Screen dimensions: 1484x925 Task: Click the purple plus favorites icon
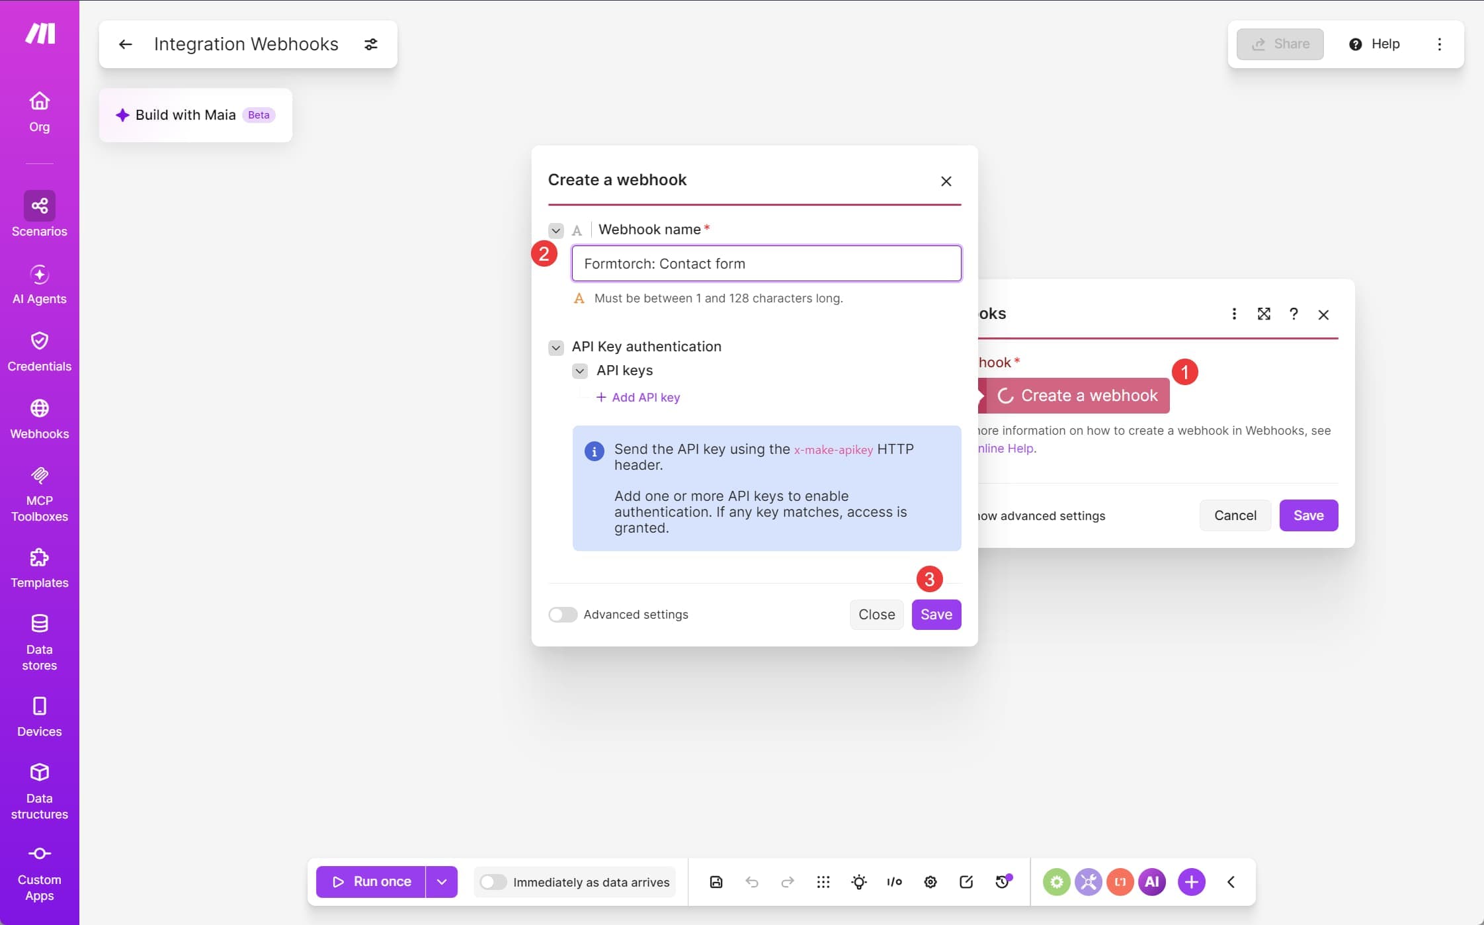(x=1192, y=882)
